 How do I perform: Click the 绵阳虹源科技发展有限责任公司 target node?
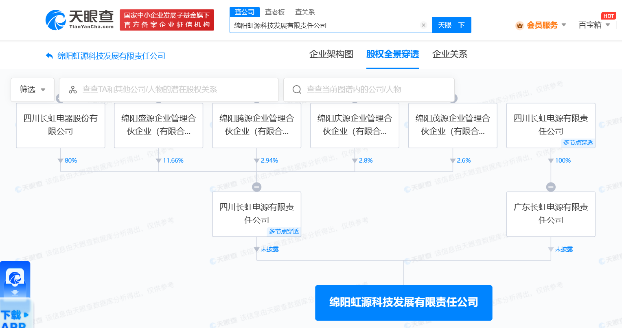click(403, 303)
